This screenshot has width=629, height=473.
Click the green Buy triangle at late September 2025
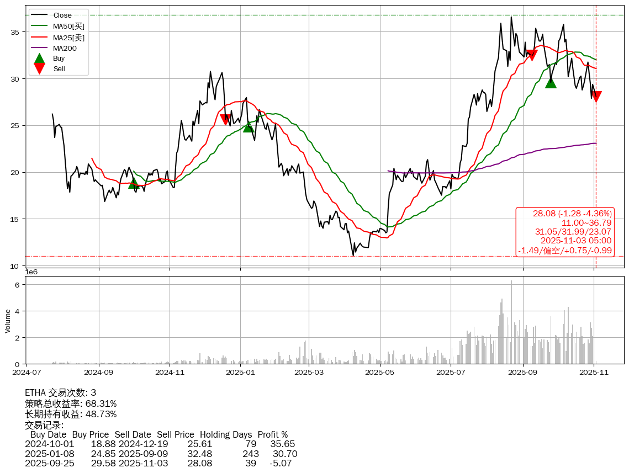(x=551, y=83)
